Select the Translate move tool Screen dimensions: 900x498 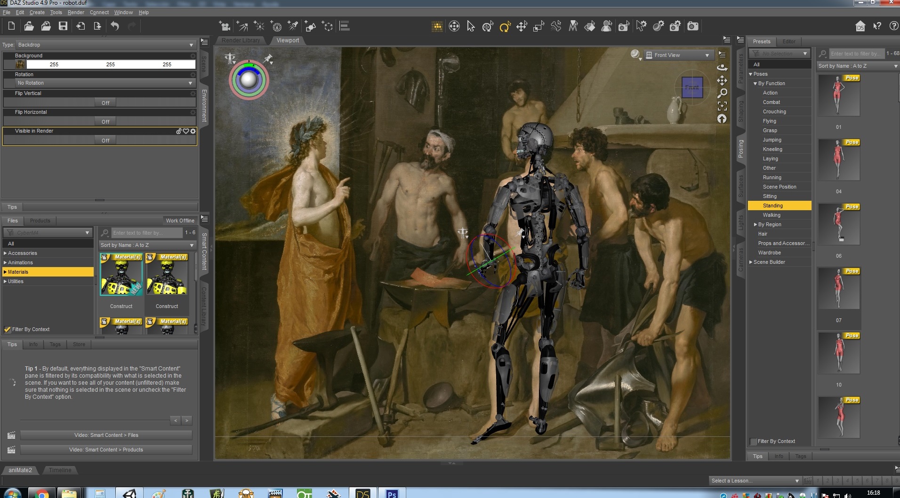[x=522, y=27]
